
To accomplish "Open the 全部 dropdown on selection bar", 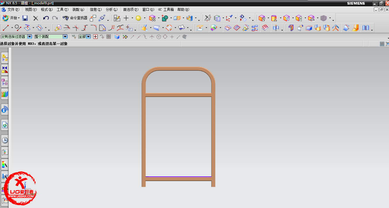I will point(85,37).
